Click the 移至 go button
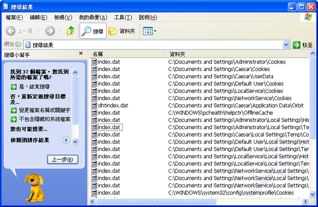 point(303,45)
